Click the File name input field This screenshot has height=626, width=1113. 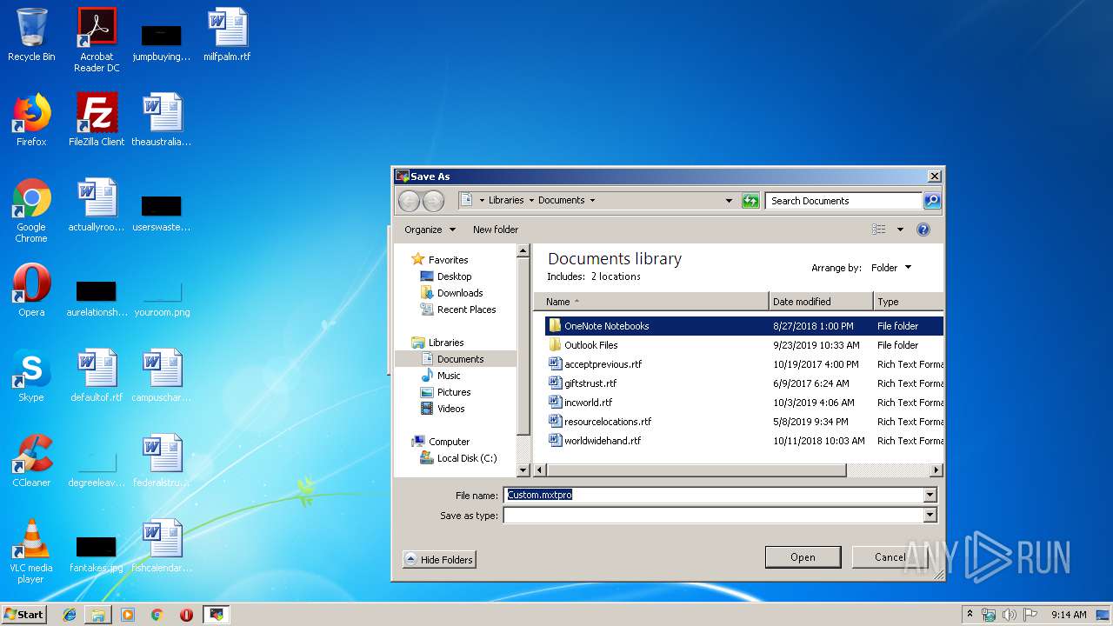[713, 495]
